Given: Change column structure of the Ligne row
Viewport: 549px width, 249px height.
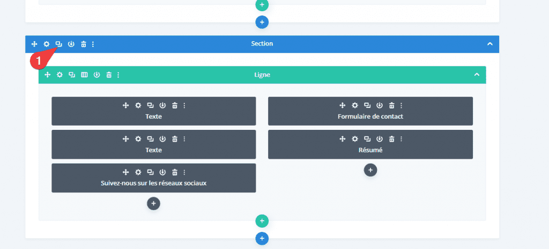Looking at the screenshot, I should pyautogui.click(x=84, y=75).
